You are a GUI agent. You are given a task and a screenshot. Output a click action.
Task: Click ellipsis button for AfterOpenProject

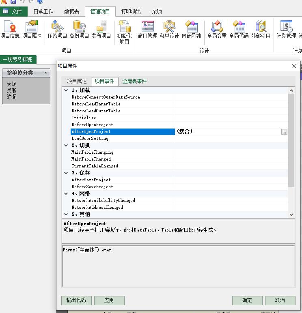(284, 132)
